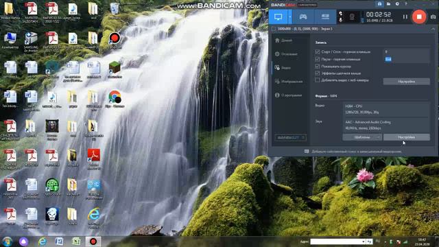
Task: Collapse the panel with the chevron arrow
Action: [x=433, y=29]
